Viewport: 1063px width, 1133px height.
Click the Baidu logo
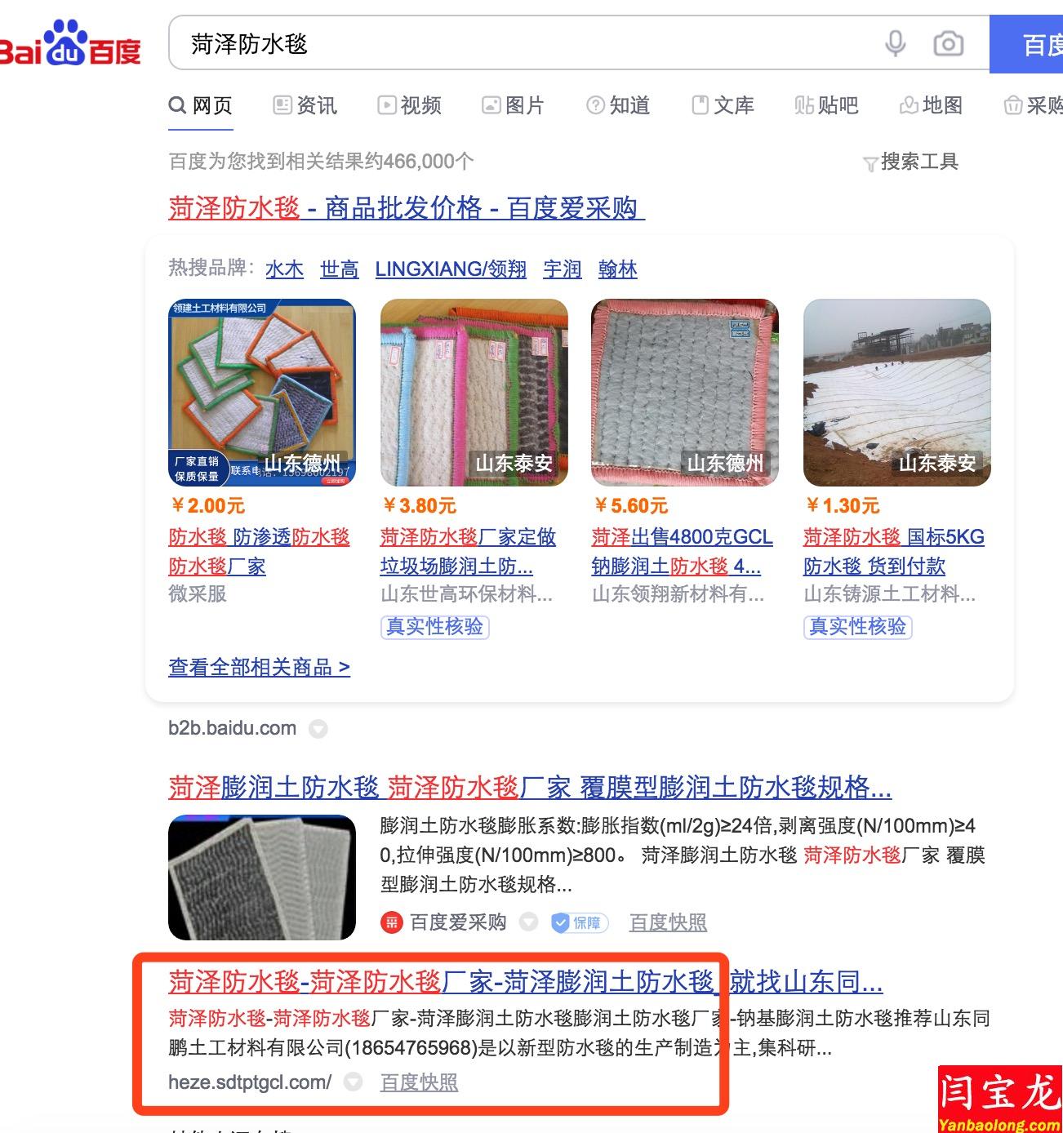[x=71, y=44]
